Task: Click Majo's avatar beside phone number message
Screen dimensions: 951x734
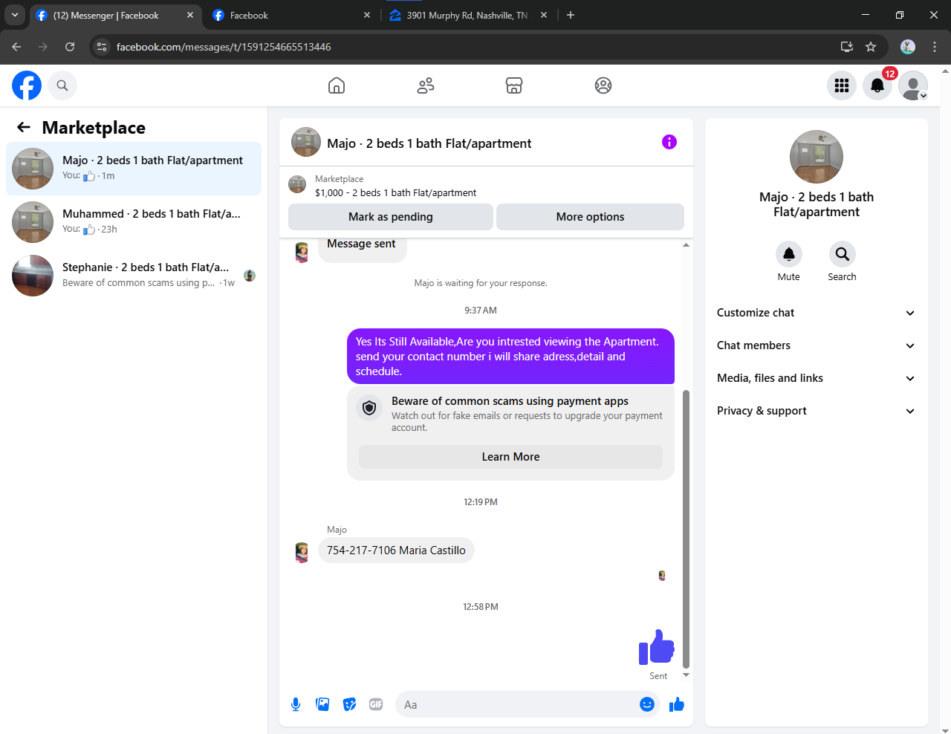Action: tap(302, 552)
